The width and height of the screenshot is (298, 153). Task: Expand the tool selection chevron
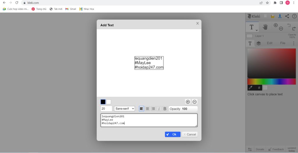(x=257, y=30)
